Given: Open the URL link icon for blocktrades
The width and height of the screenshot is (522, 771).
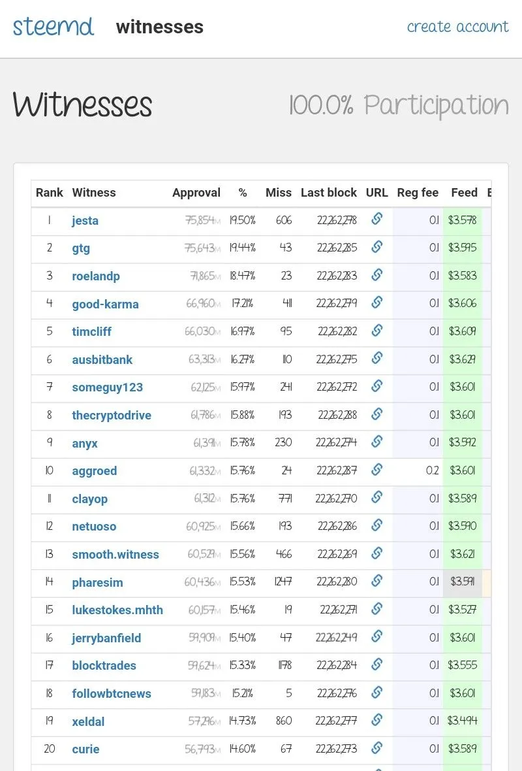Looking at the screenshot, I should [x=376, y=664].
